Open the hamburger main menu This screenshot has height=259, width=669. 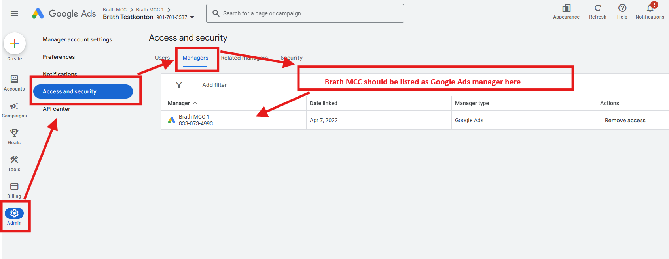tap(14, 13)
